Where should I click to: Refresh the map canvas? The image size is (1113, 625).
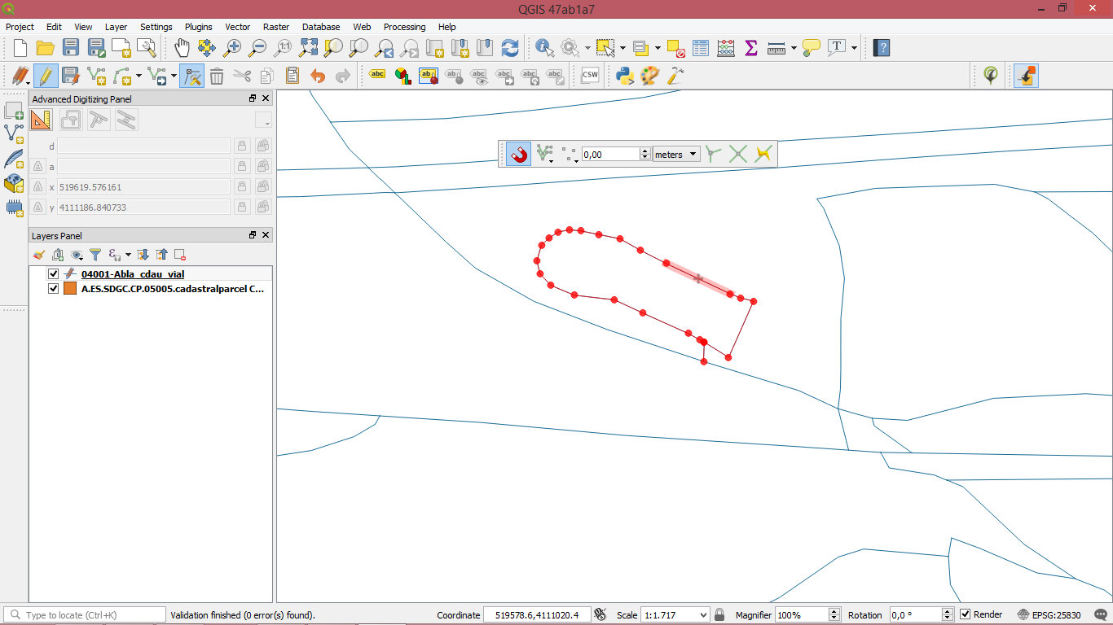point(510,48)
